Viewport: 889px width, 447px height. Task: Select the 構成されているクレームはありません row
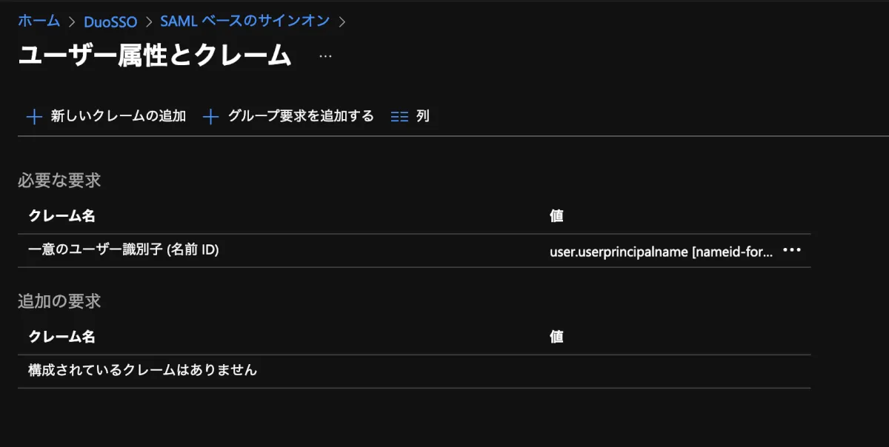point(142,370)
